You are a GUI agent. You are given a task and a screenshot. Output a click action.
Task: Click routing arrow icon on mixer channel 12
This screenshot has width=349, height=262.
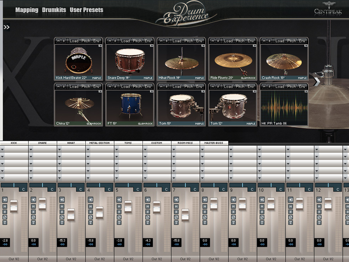point(319,200)
